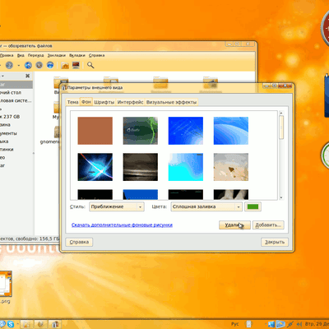This screenshot has width=329, height=329.
Task: Select the solid brown wallpaper thumbnail
Action: [x=95, y=131]
